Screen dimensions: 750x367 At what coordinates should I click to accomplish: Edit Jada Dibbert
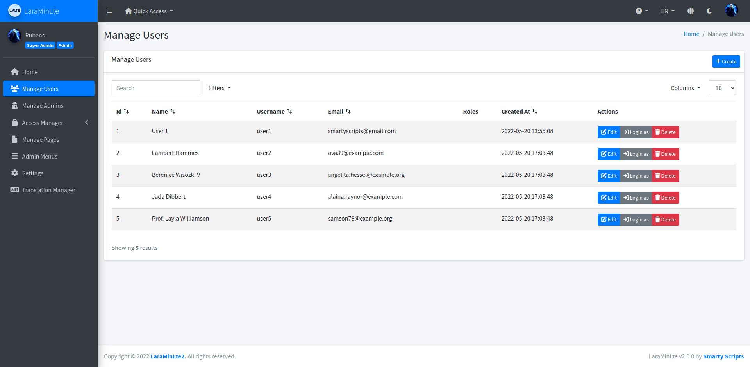pos(609,198)
